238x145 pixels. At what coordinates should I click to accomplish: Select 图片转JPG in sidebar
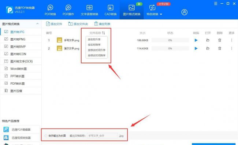[x=21, y=32]
